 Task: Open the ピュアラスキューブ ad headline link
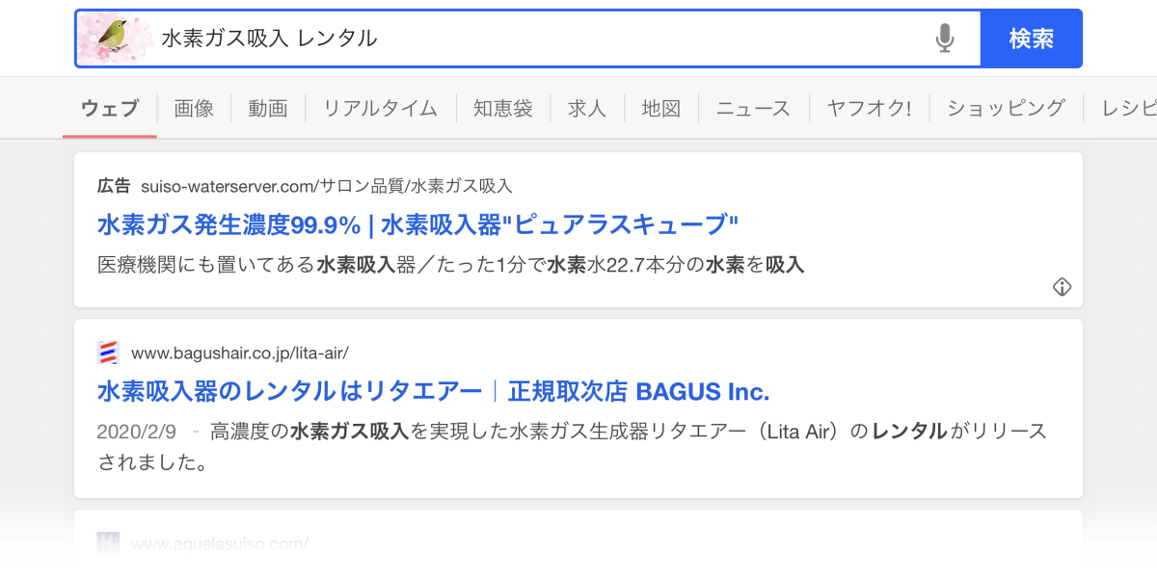point(417,225)
